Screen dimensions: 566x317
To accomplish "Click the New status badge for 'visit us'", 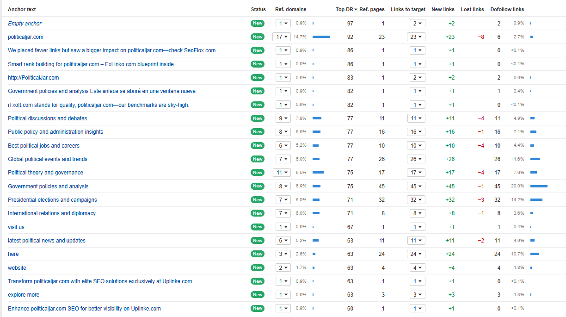I will click(258, 227).
